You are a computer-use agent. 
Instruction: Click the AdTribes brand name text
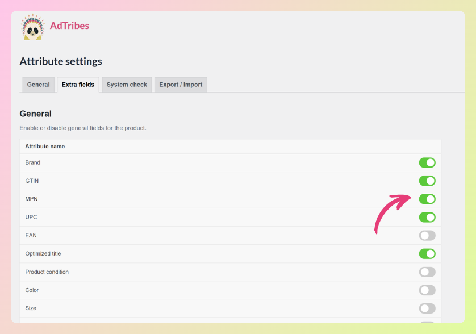point(69,26)
